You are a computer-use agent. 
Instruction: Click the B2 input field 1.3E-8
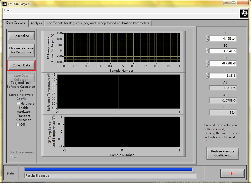click(223, 76)
